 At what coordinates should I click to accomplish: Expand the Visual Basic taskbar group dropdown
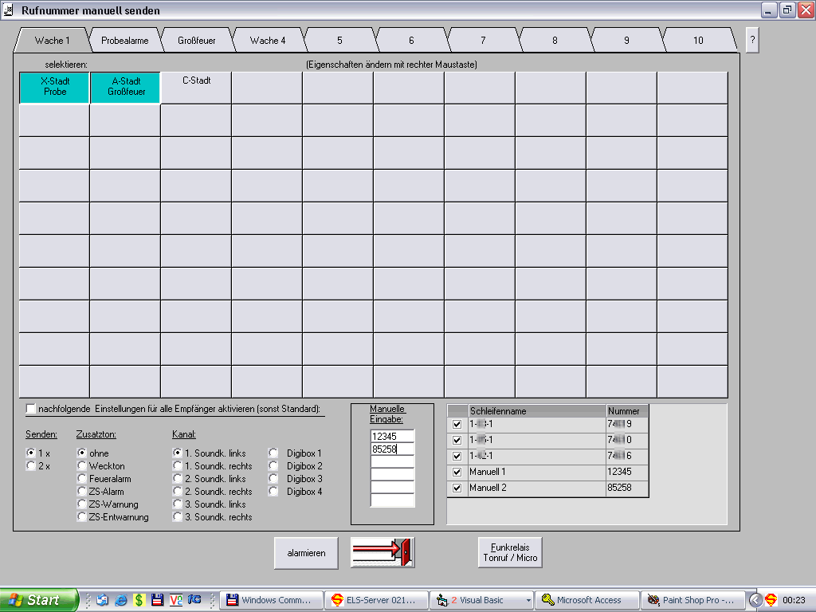coord(528,600)
